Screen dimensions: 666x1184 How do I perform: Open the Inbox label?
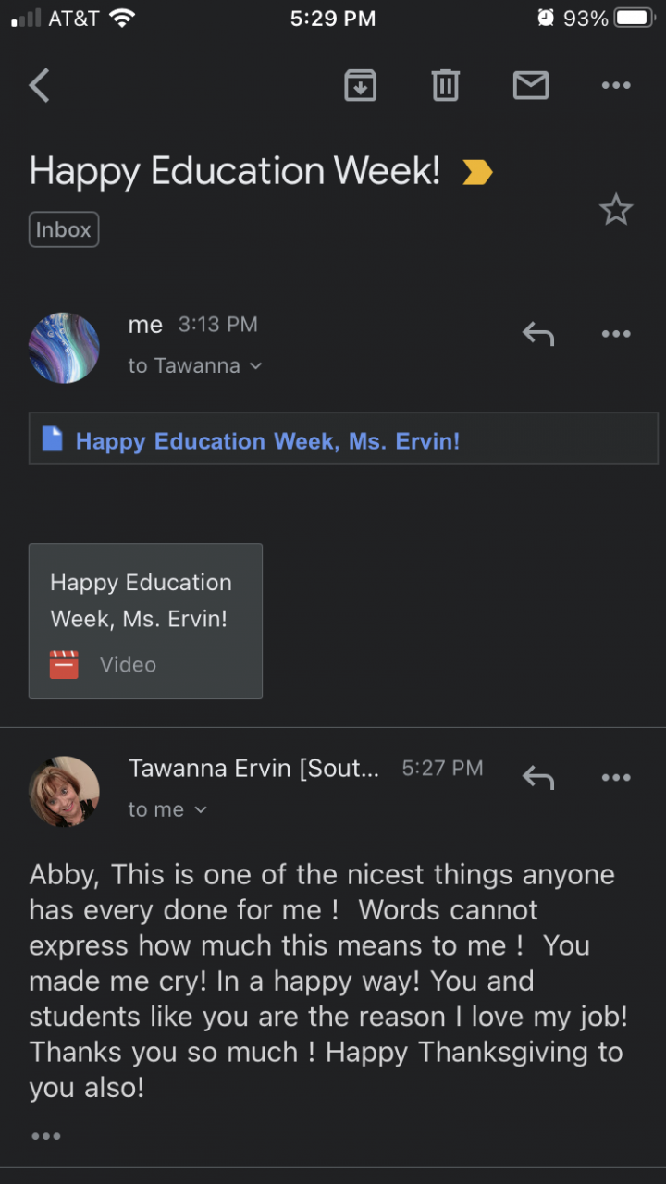tap(64, 229)
